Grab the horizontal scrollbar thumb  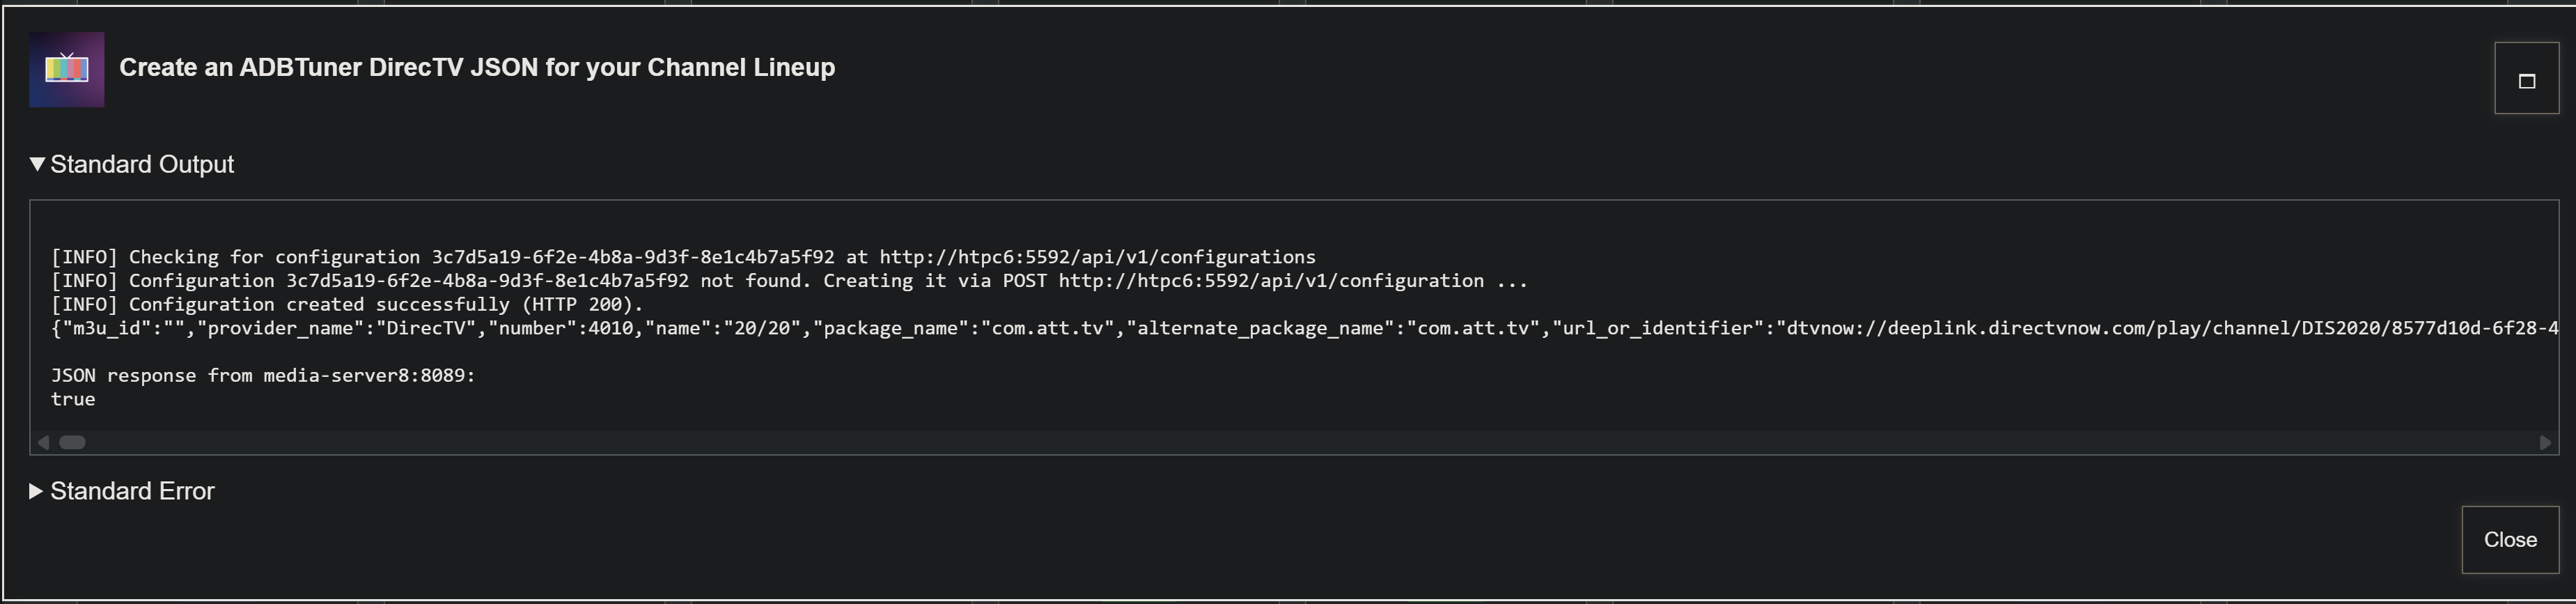(72, 442)
